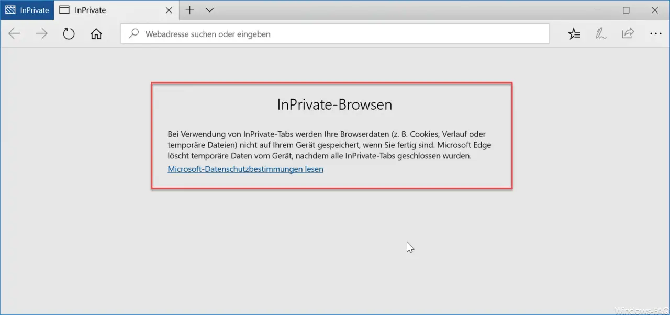Open a new tab with the plus button
Image resolution: width=670 pixels, height=315 pixels.
click(x=190, y=10)
